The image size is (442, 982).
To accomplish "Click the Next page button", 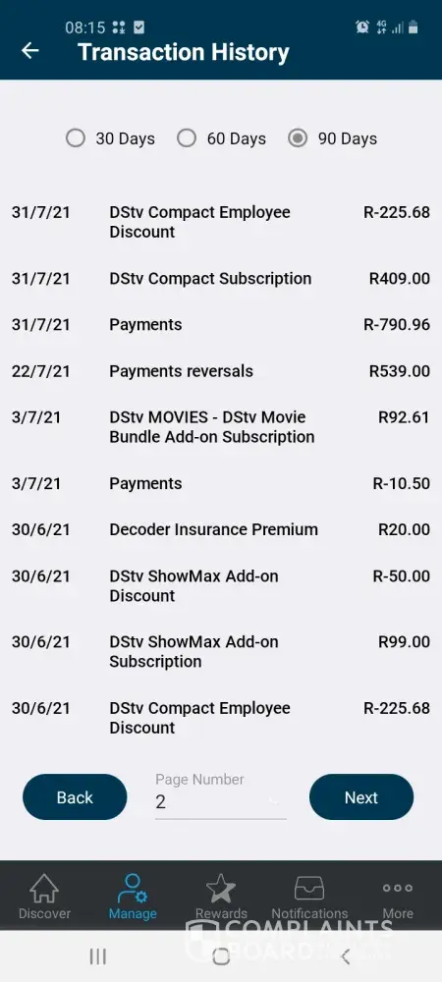I will click(361, 797).
